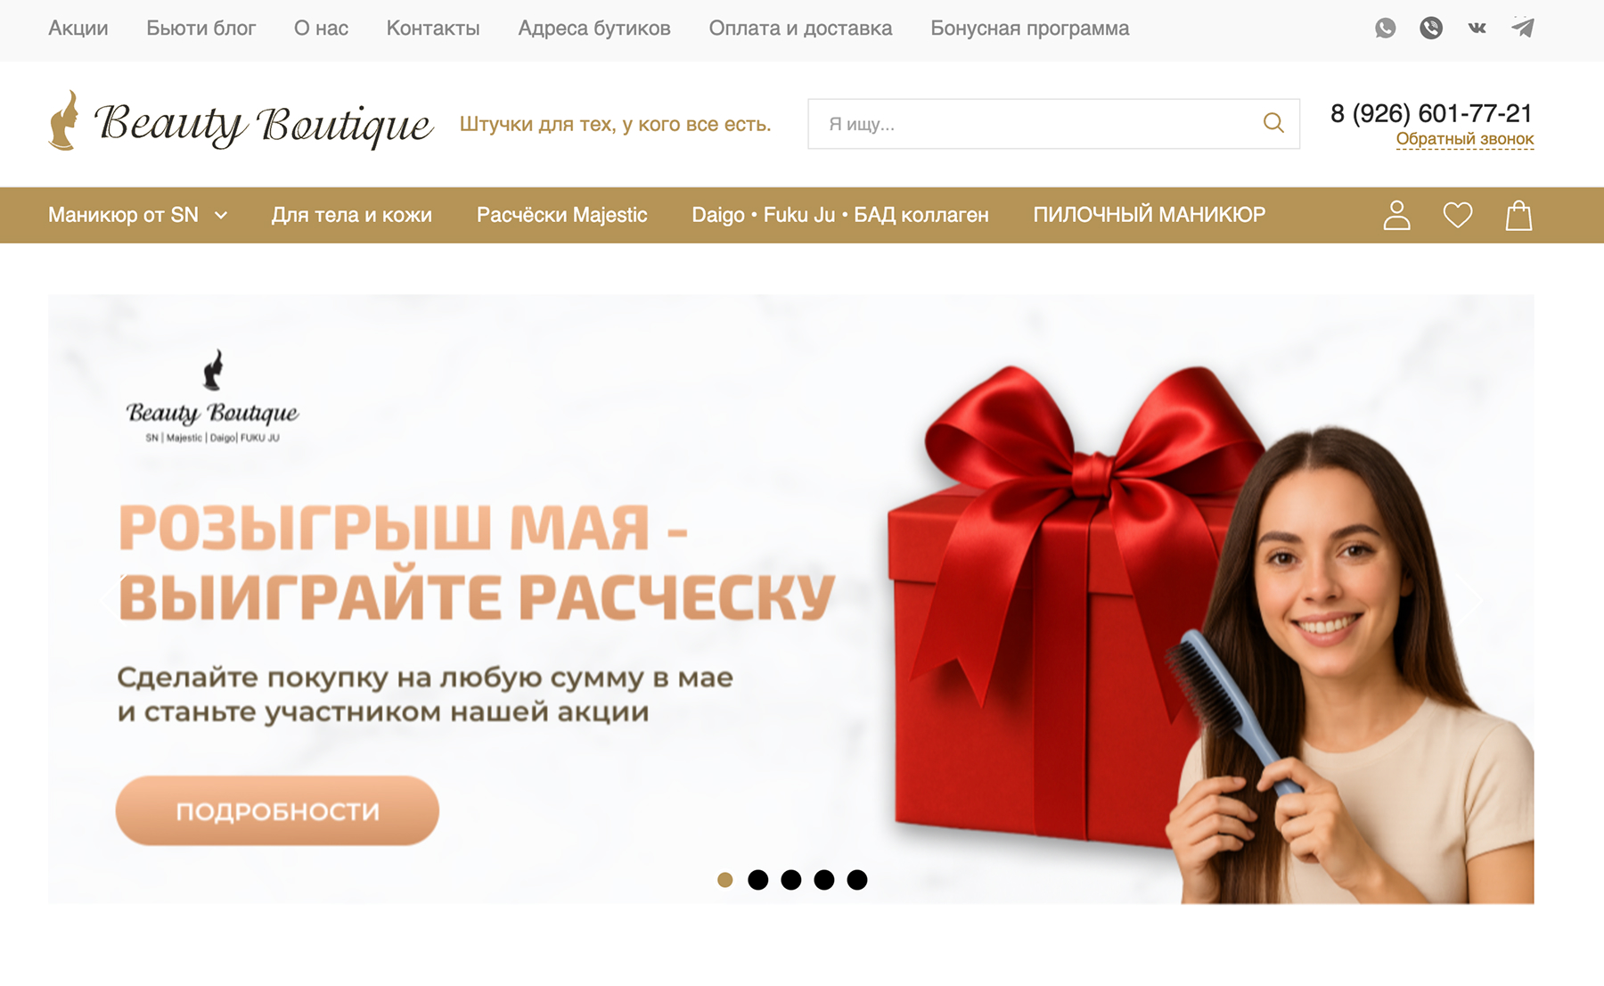The image size is (1604, 986).
Task: Open the shopping bag cart icon
Action: point(1518,215)
